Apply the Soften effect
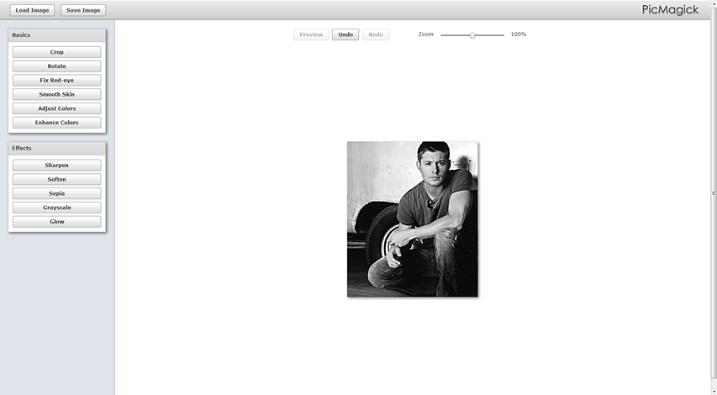Screen dimensions: 717x395 (56, 179)
